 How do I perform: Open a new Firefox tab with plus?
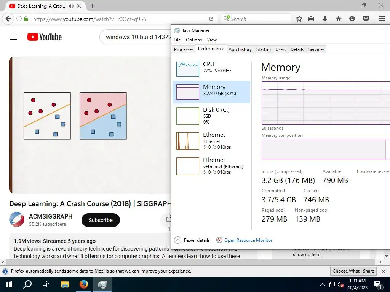[x=92, y=6]
